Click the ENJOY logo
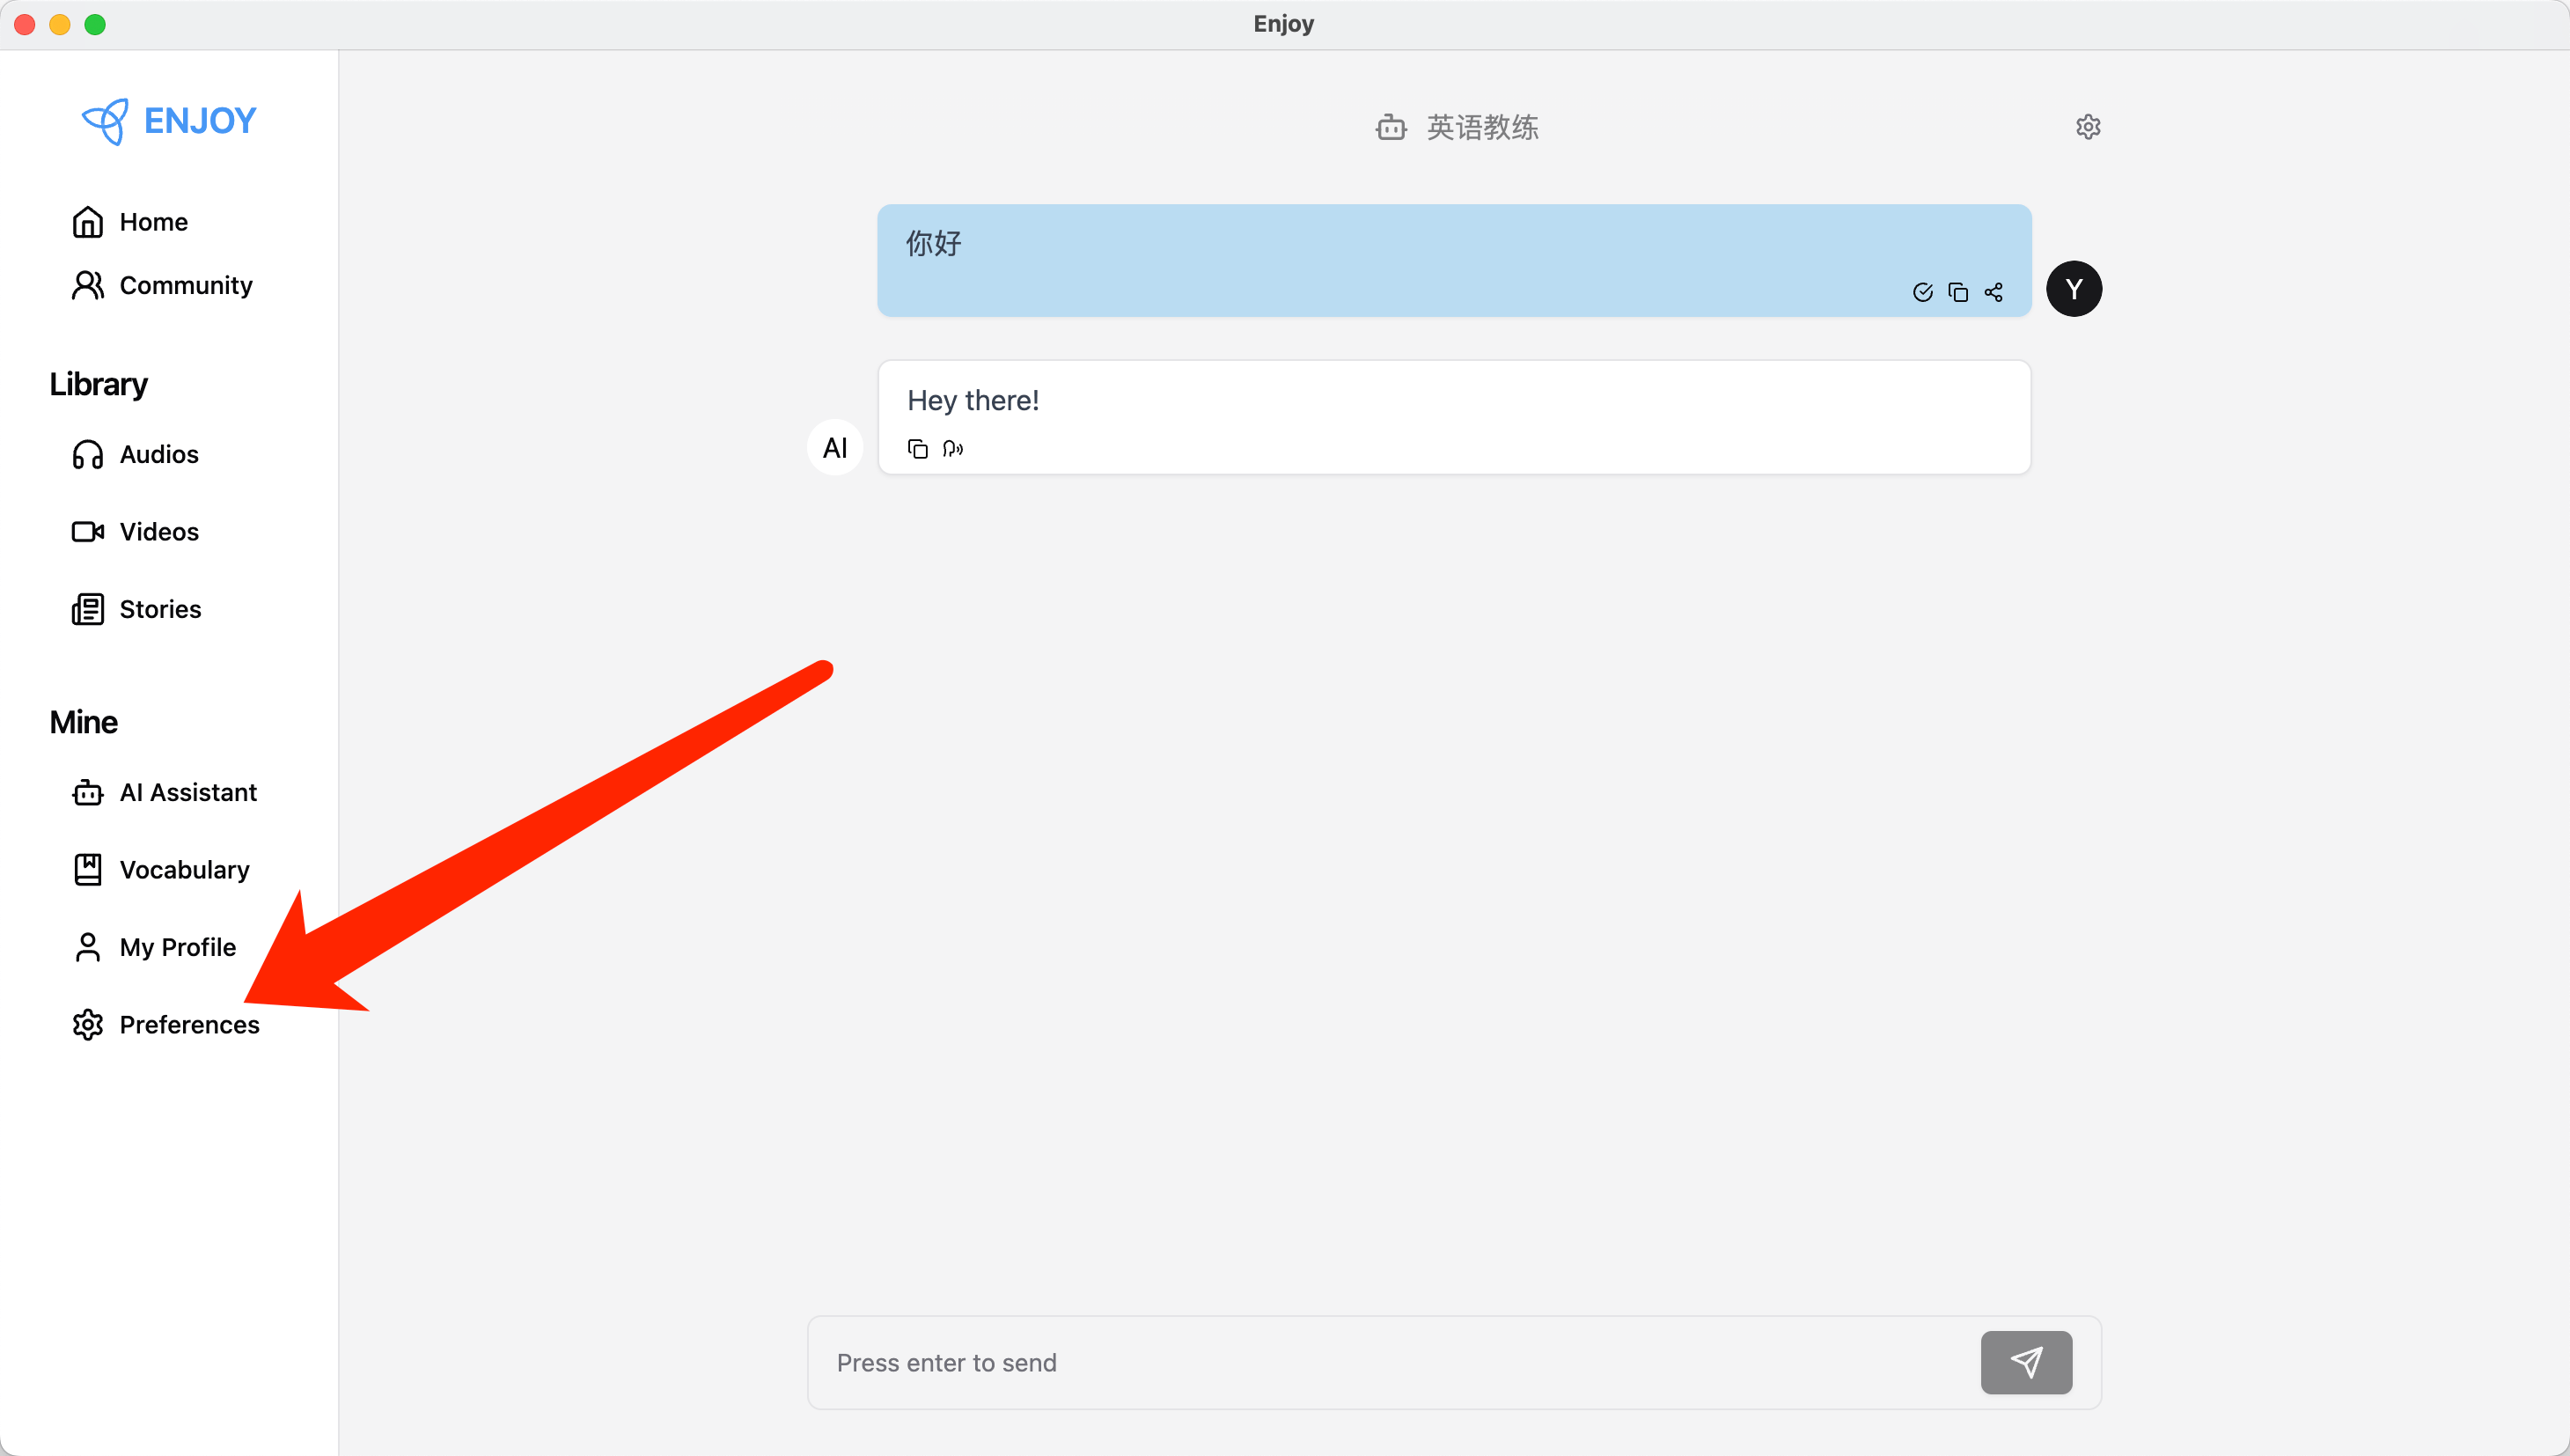This screenshot has height=1456, width=2570. (x=168, y=121)
